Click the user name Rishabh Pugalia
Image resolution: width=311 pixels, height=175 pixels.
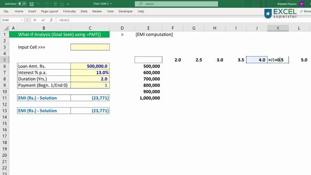(x=287, y=4)
